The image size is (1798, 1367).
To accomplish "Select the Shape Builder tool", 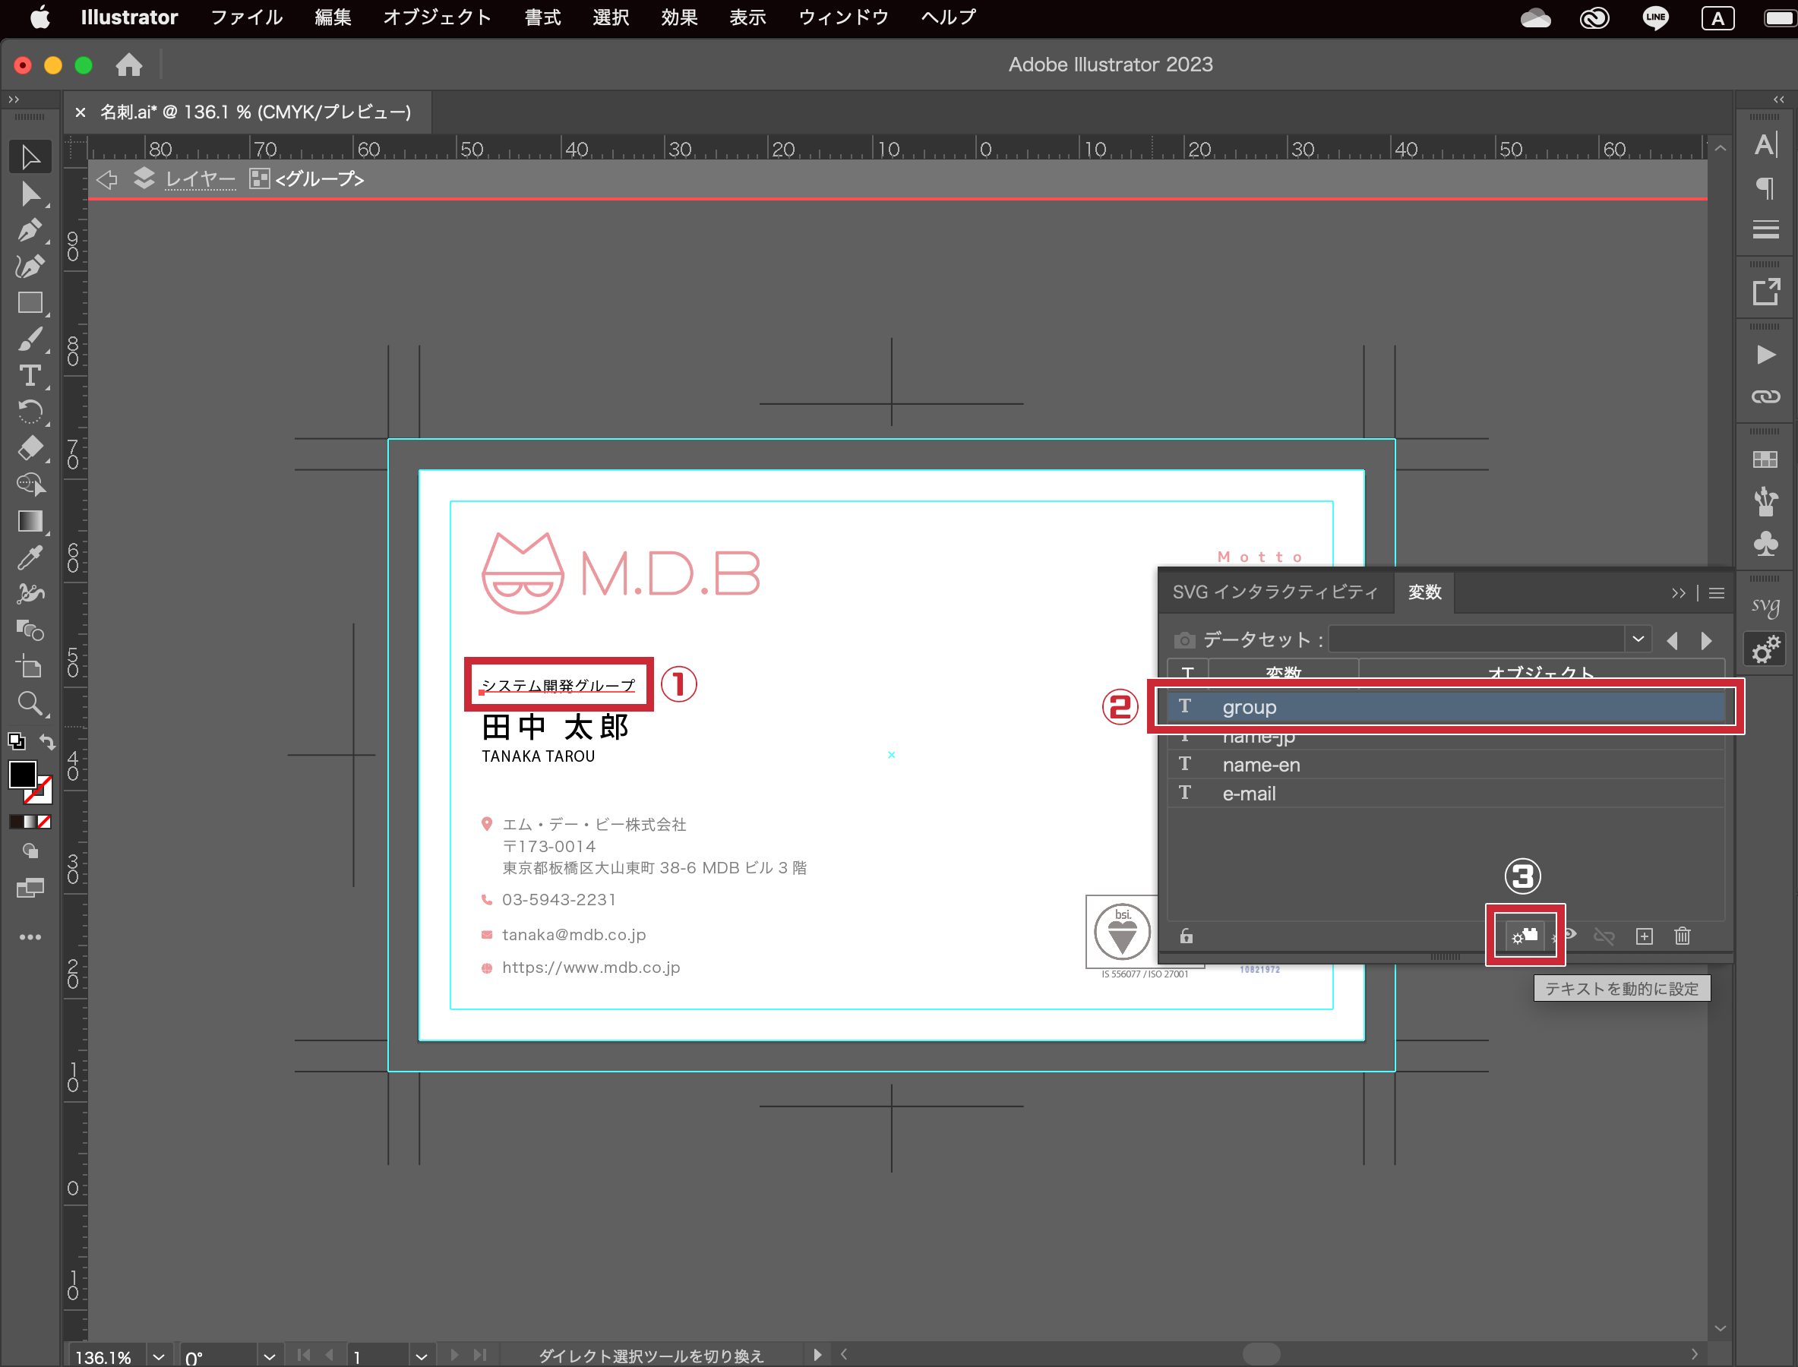I will [x=30, y=485].
